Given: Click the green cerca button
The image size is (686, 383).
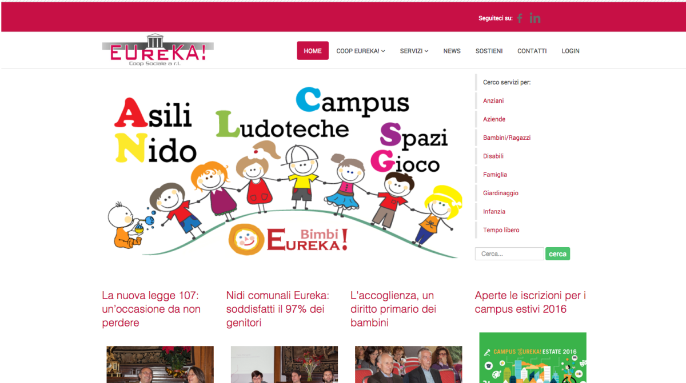Looking at the screenshot, I should point(557,254).
